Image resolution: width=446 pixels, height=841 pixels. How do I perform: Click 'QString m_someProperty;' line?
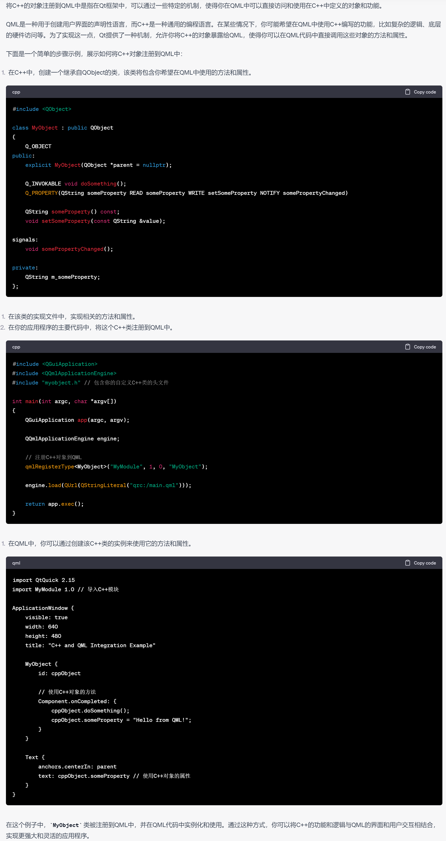[x=63, y=277]
